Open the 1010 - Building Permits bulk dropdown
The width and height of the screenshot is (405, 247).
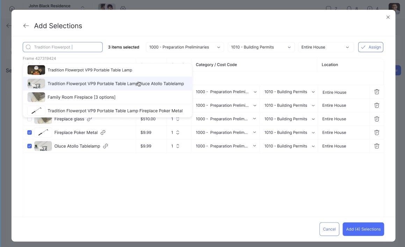pyautogui.click(x=261, y=47)
